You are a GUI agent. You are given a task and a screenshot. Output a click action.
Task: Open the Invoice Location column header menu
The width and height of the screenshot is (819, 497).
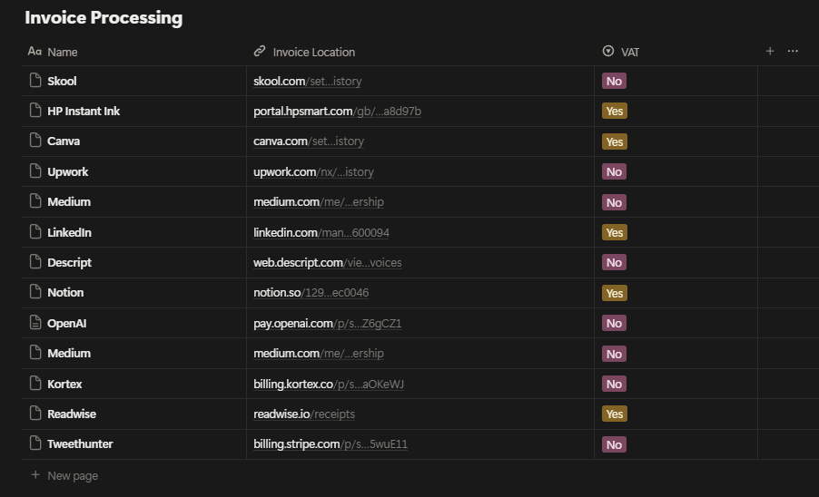click(x=313, y=53)
